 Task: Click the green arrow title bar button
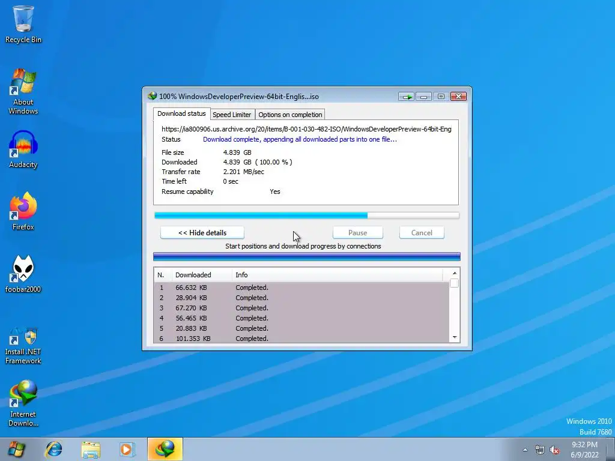point(407,97)
